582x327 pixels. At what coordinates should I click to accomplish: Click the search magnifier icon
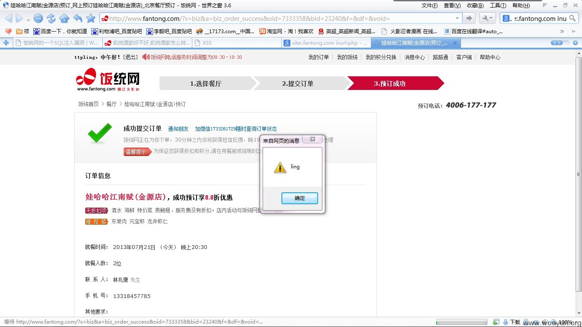(x=573, y=18)
